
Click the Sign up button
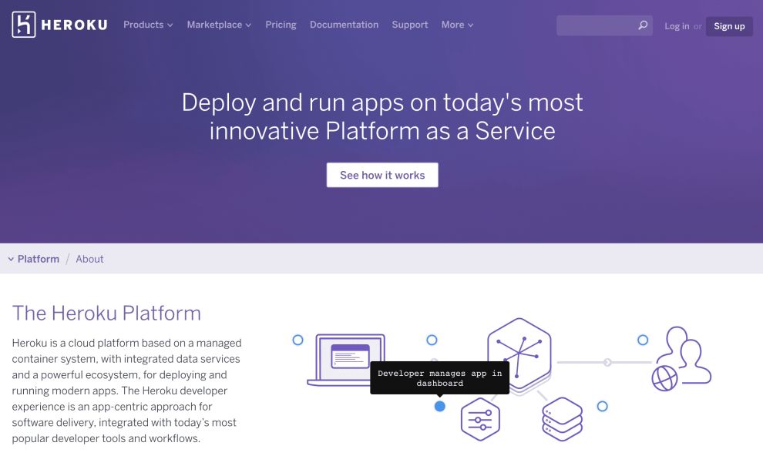[x=729, y=26]
